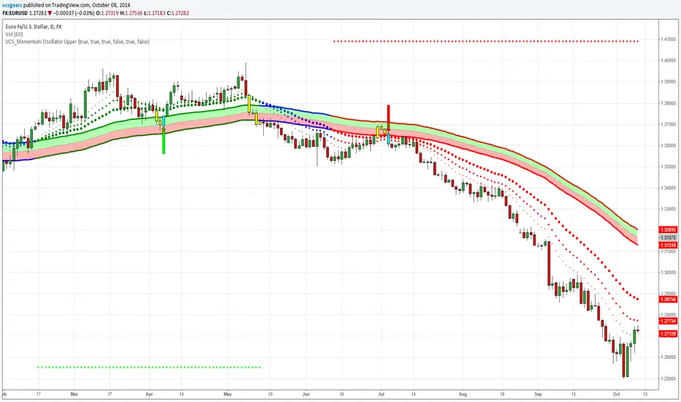Image resolution: width=681 pixels, height=402 pixels.
Task: Click the 1.32035 red price tag
Action: pos(668,230)
